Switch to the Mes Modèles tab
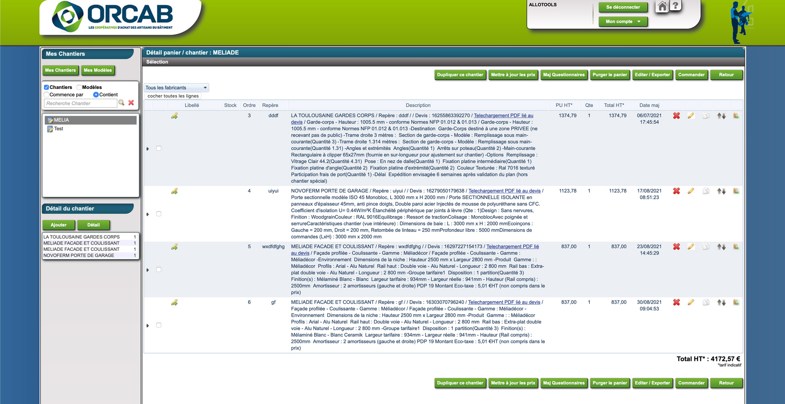The width and height of the screenshot is (785, 404). tap(98, 70)
